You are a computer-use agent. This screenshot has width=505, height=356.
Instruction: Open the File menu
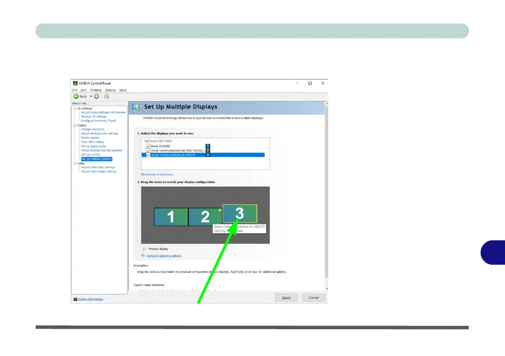tap(75, 90)
